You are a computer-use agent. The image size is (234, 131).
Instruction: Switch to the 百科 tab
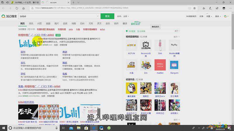pos(82,24)
